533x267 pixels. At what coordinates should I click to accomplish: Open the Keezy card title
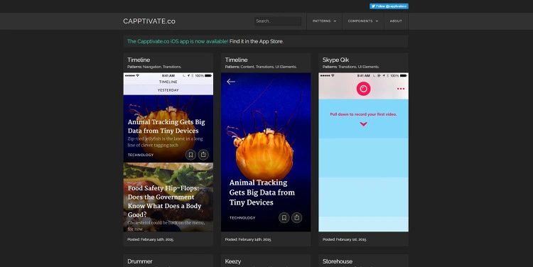[233, 261]
